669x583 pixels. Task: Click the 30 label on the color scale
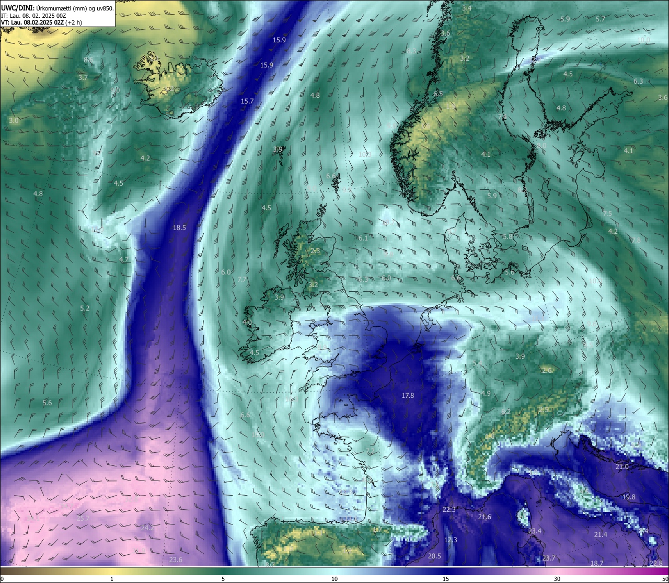click(x=557, y=578)
